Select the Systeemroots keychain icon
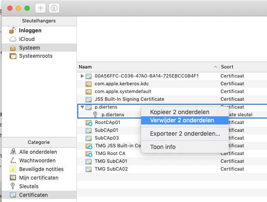Viewport: 267px width, 202px height. [x=13, y=56]
